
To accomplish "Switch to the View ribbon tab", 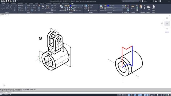I will pos(26,3).
